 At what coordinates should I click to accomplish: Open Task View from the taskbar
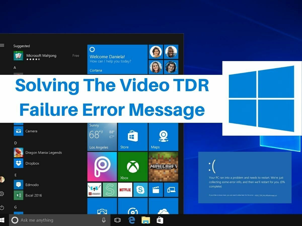[x=117, y=220]
